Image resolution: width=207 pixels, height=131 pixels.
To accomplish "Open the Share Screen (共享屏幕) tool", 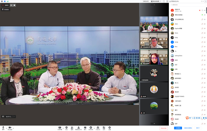I will coord(60,128).
